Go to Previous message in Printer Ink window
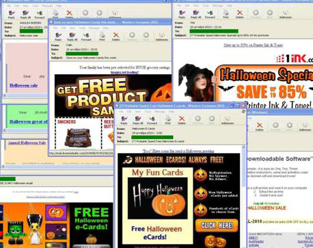313x248 pixels. (x=256, y=14)
